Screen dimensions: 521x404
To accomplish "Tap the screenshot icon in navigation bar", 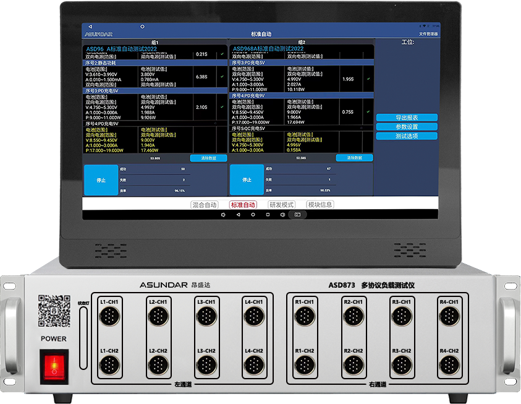I will click(297, 215).
